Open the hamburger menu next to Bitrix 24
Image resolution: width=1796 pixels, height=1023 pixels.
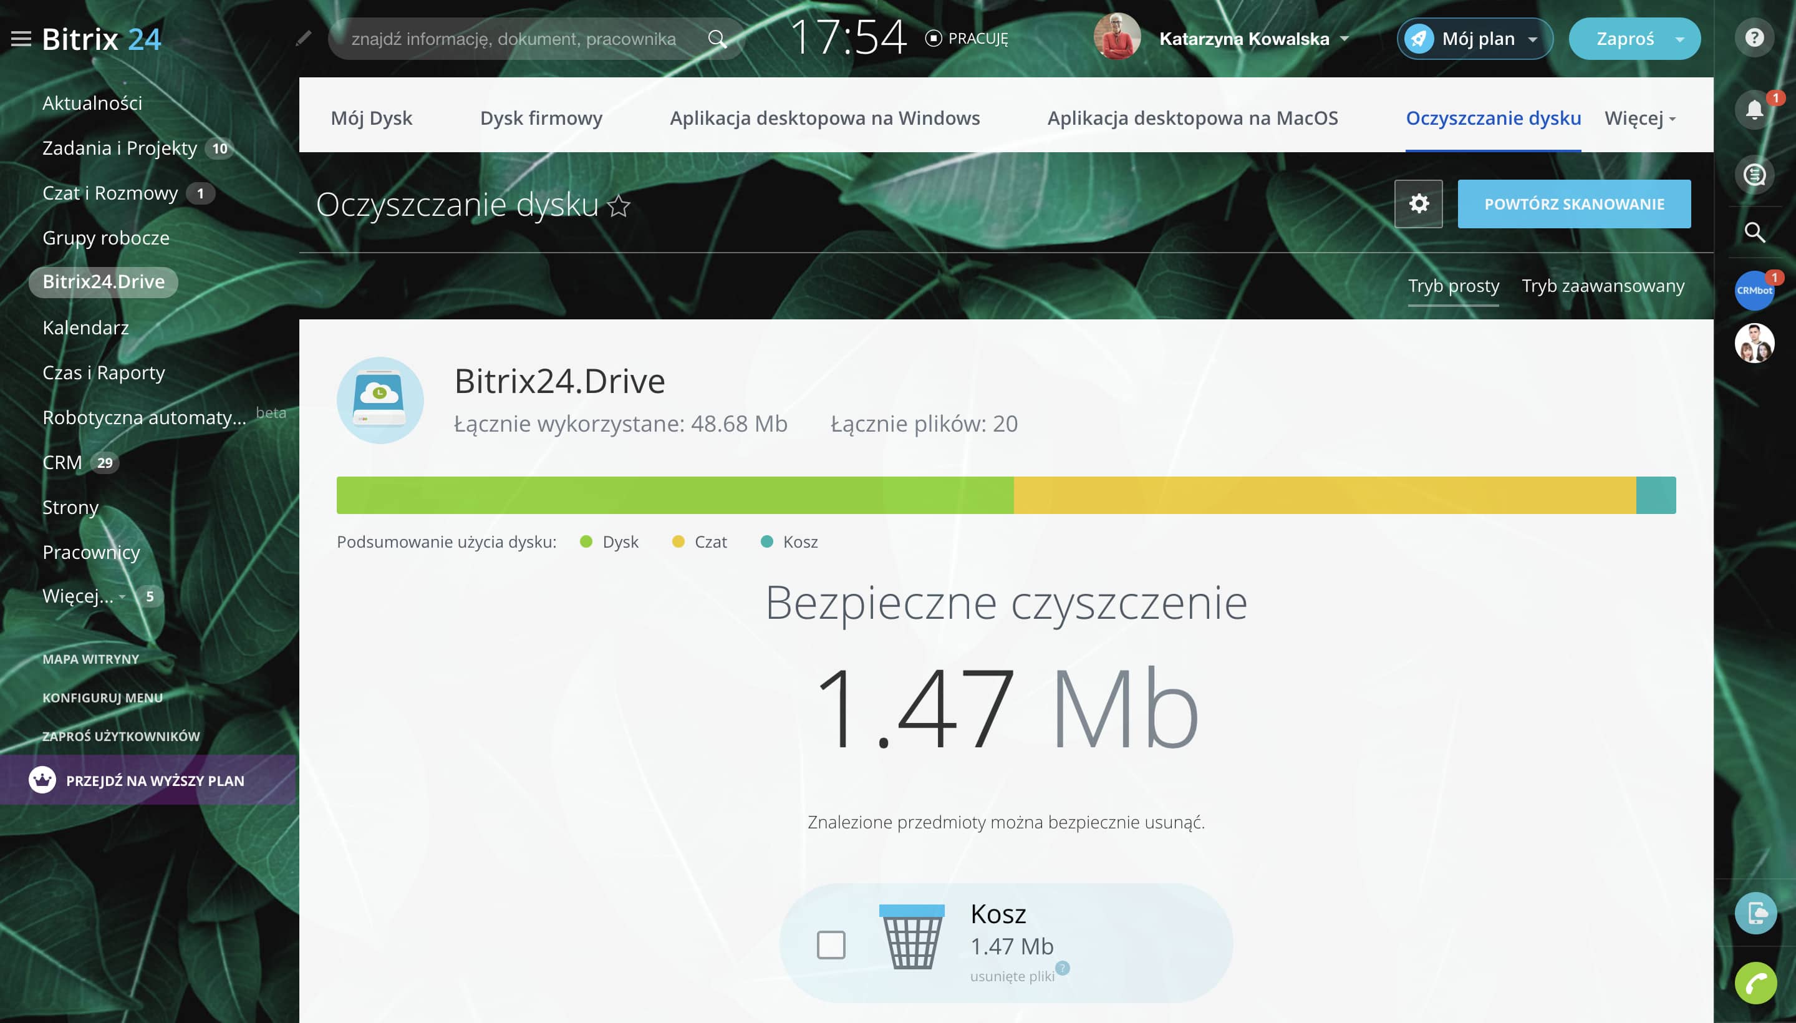(21, 39)
